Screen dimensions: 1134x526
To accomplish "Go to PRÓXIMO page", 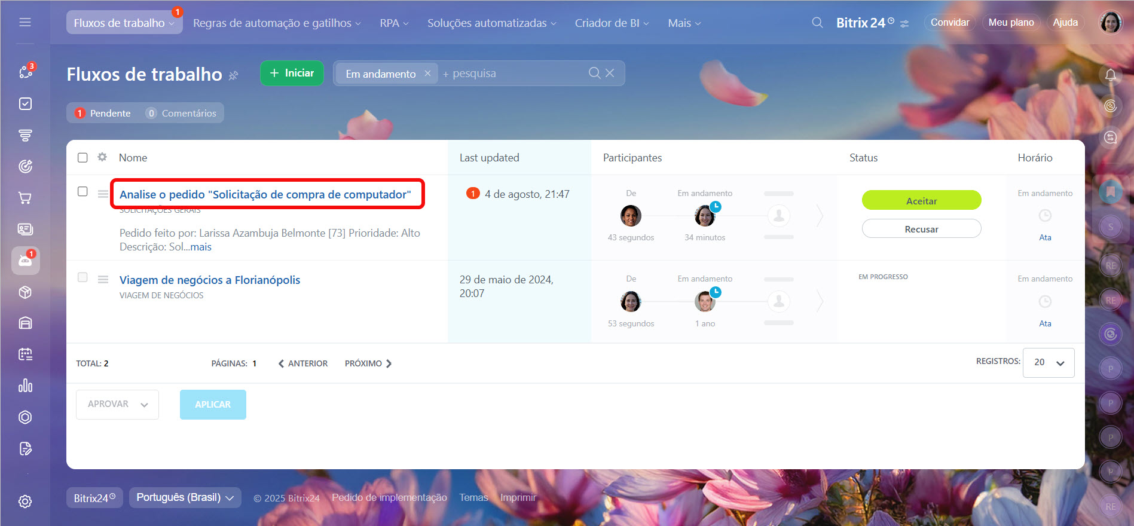I will (368, 363).
